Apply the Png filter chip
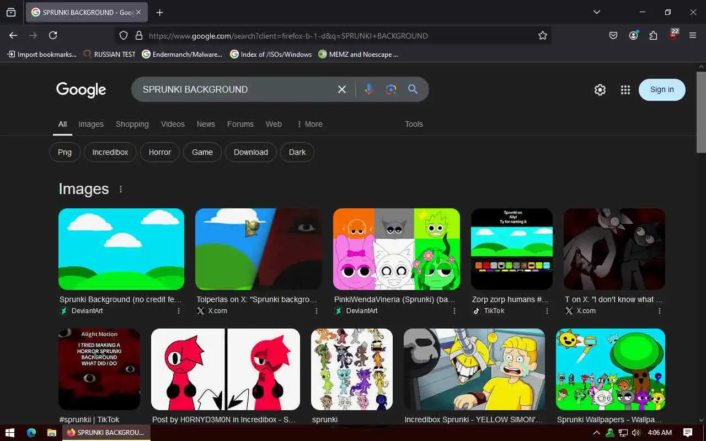 [x=65, y=152]
